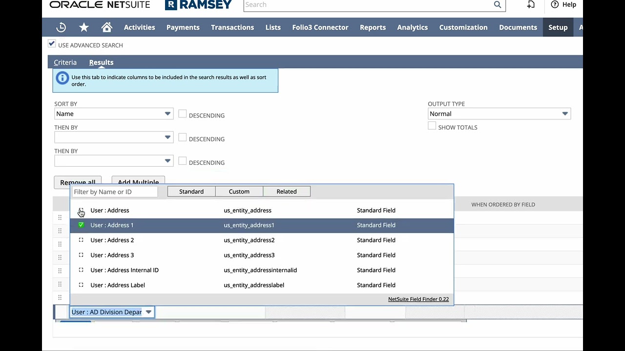
Task: Switch to the Results tab
Action: click(101, 62)
